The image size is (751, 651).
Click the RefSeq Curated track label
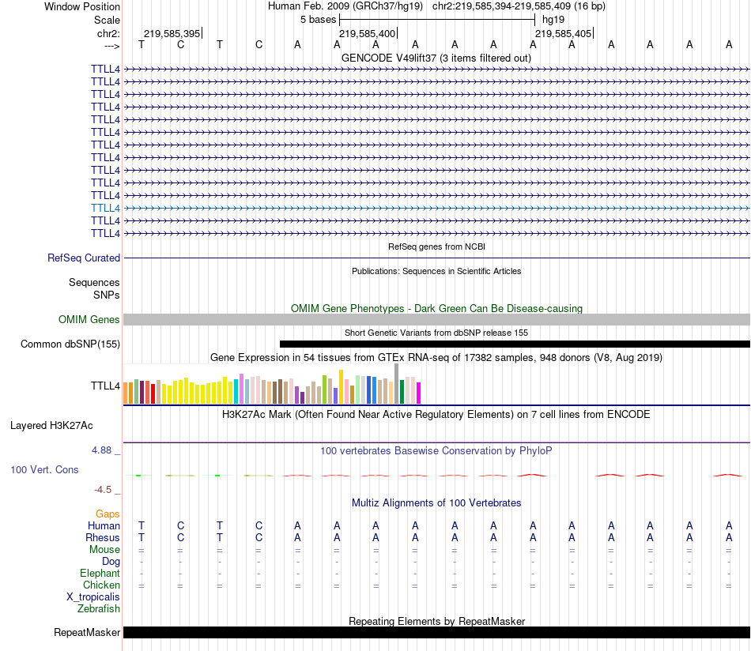[84, 258]
